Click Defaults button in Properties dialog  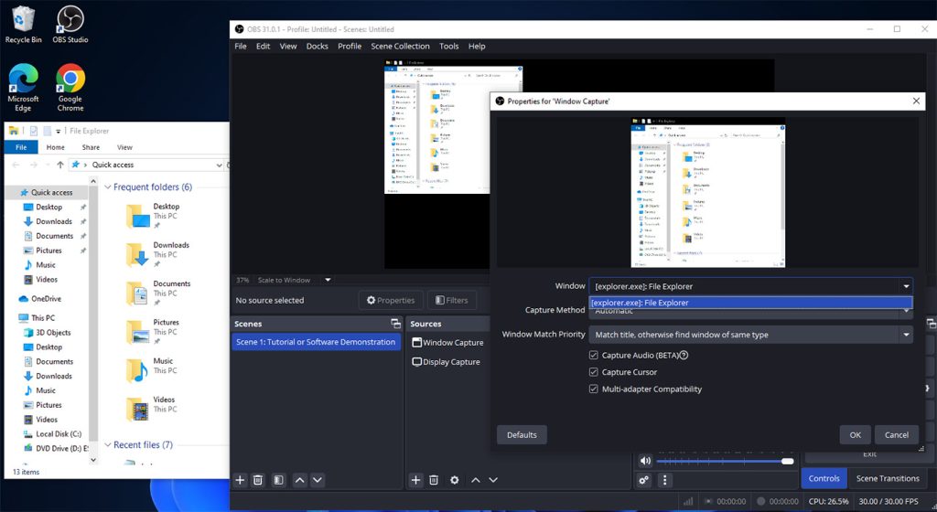522,435
